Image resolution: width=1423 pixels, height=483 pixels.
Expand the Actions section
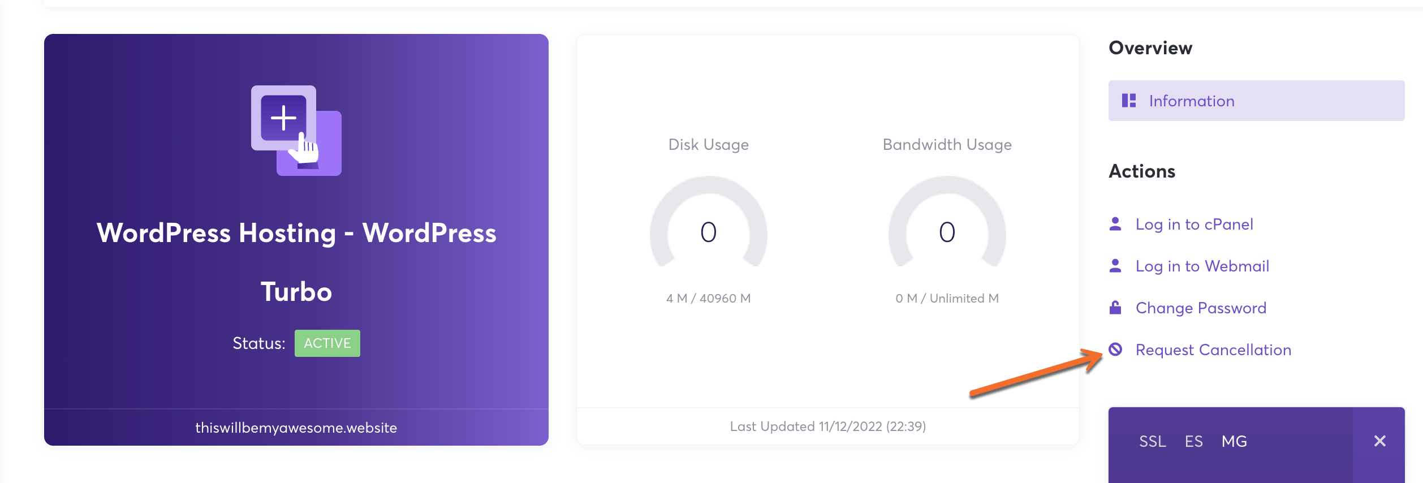(1141, 171)
